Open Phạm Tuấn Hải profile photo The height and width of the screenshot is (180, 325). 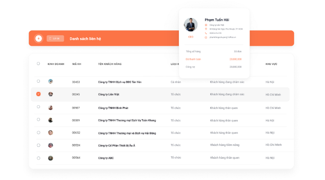[x=191, y=25]
